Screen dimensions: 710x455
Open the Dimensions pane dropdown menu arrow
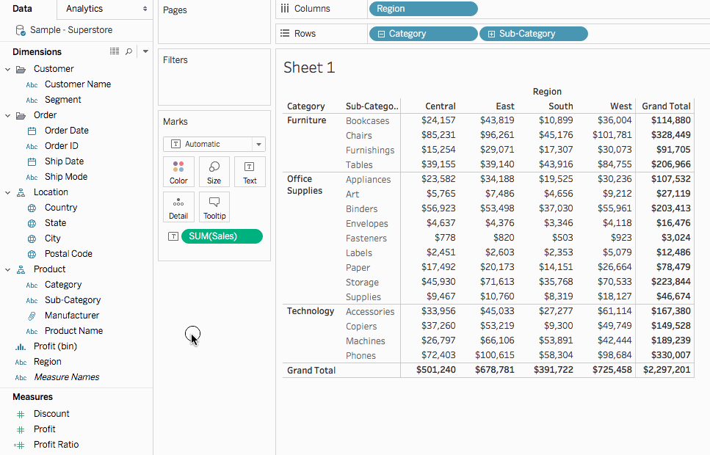[x=145, y=51]
